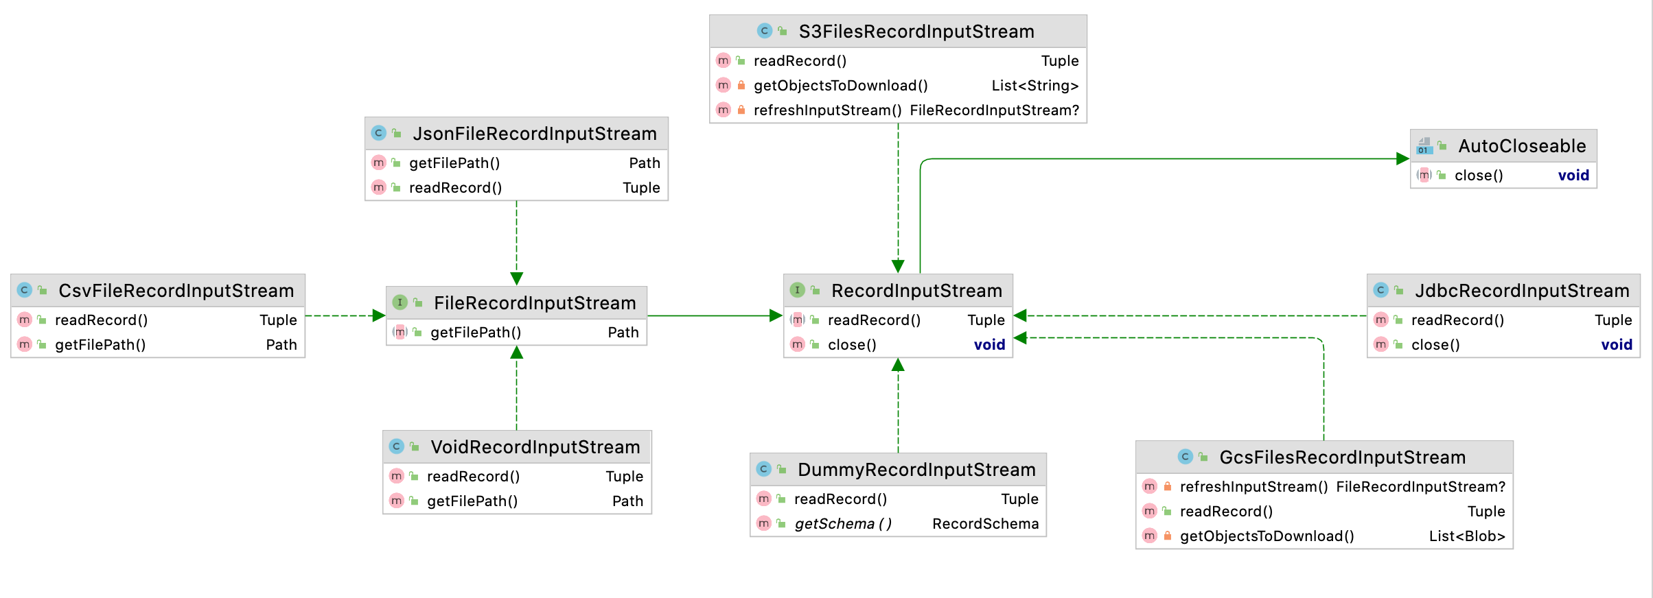Click the class icon of JdbcRecordInputStream
Viewport: 1653px width, 598px height.
pos(1381,290)
